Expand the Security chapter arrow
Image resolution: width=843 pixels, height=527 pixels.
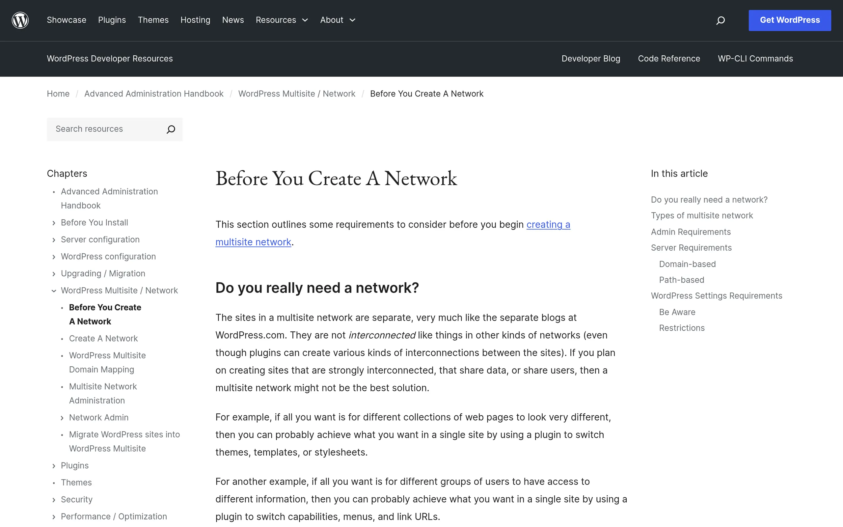[54, 500]
